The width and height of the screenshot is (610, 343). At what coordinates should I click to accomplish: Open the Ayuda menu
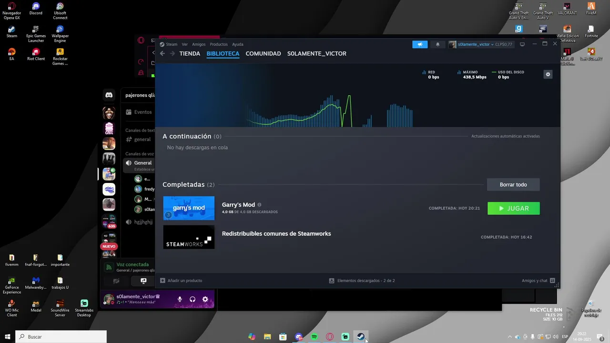237,44
